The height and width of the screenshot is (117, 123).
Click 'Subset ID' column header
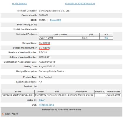pyautogui.click(x=100, y=92)
